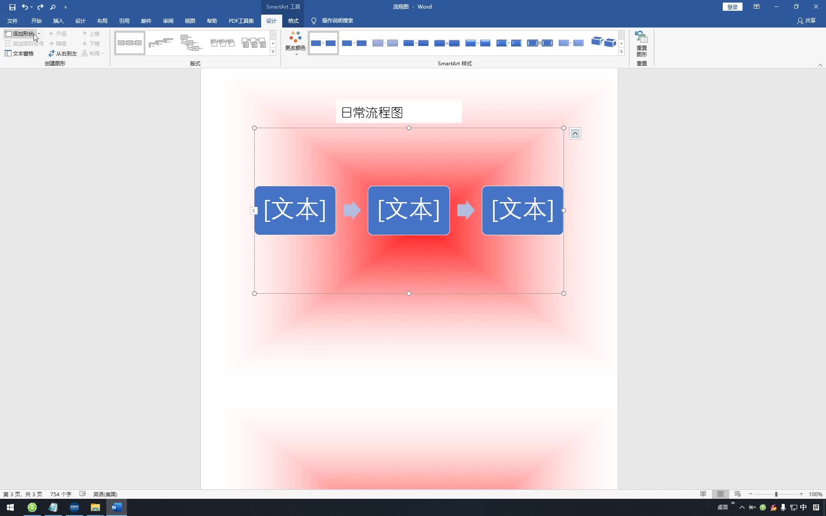This screenshot has width=826, height=516.
Task: Choose the fourth layout thumbnail in 版式
Action: (223, 43)
